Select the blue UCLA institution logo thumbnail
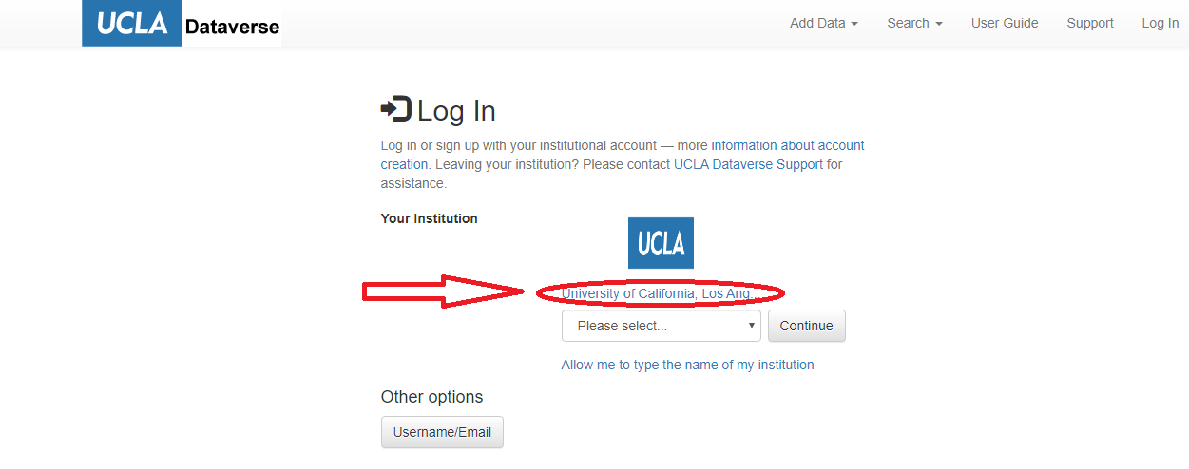Viewport: 1189px width, 469px height. pos(661,243)
